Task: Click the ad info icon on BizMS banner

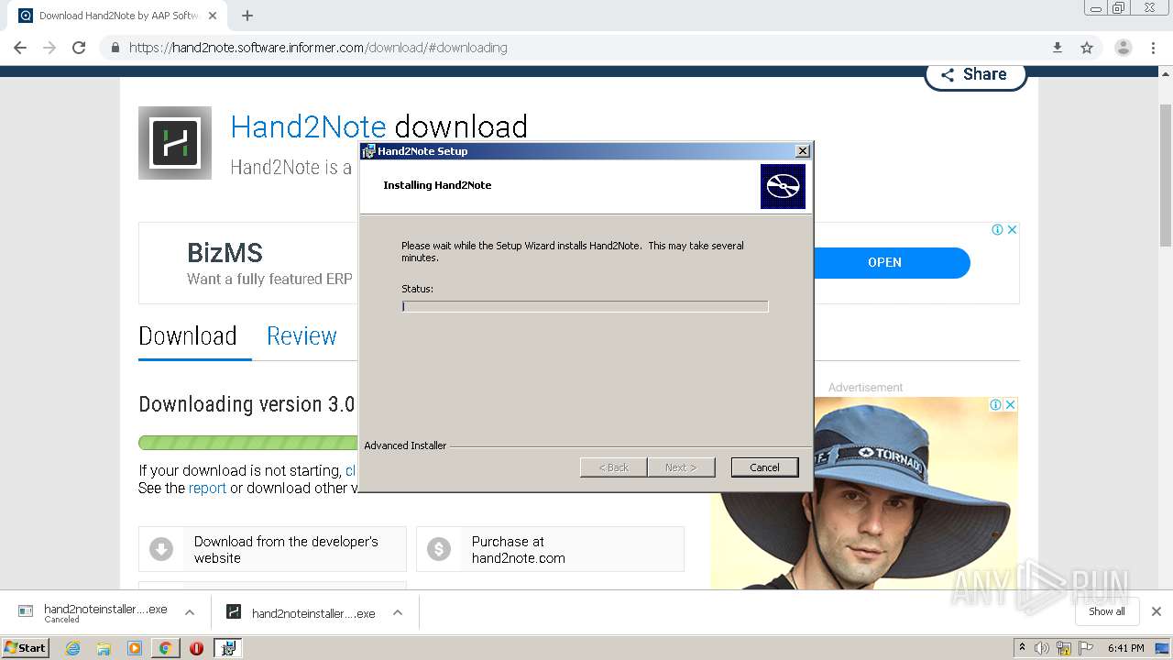Action: pyautogui.click(x=997, y=230)
